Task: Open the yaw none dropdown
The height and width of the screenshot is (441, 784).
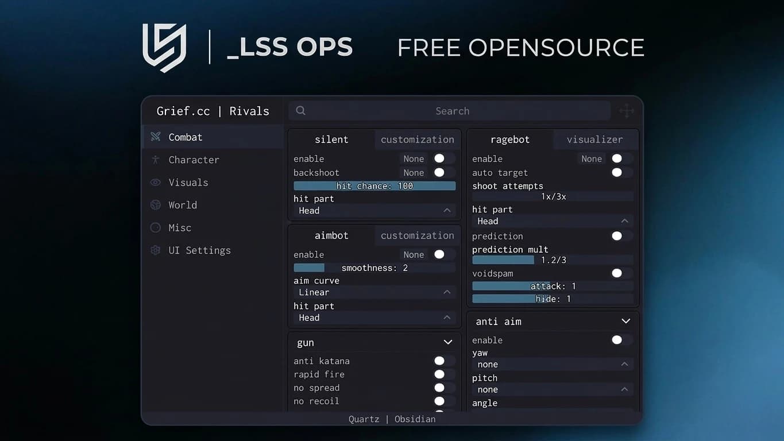Action: click(x=553, y=365)
